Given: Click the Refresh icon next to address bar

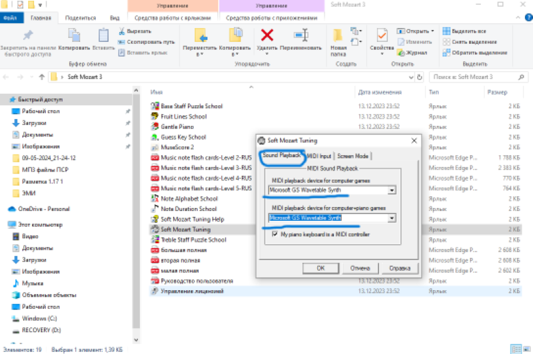Looking at the screenshot, I should pyautogui.click(x=420, y=77).
